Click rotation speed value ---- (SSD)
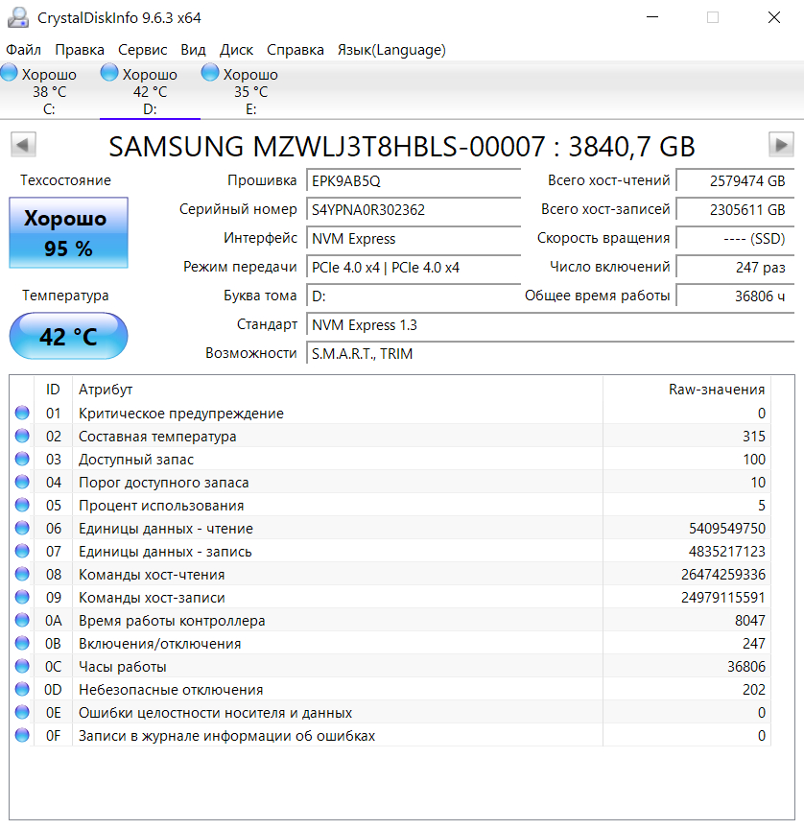 tap(735, 239)
